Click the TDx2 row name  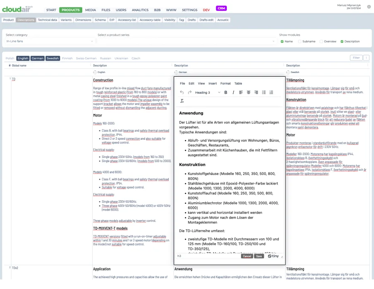tap(15, 268)
